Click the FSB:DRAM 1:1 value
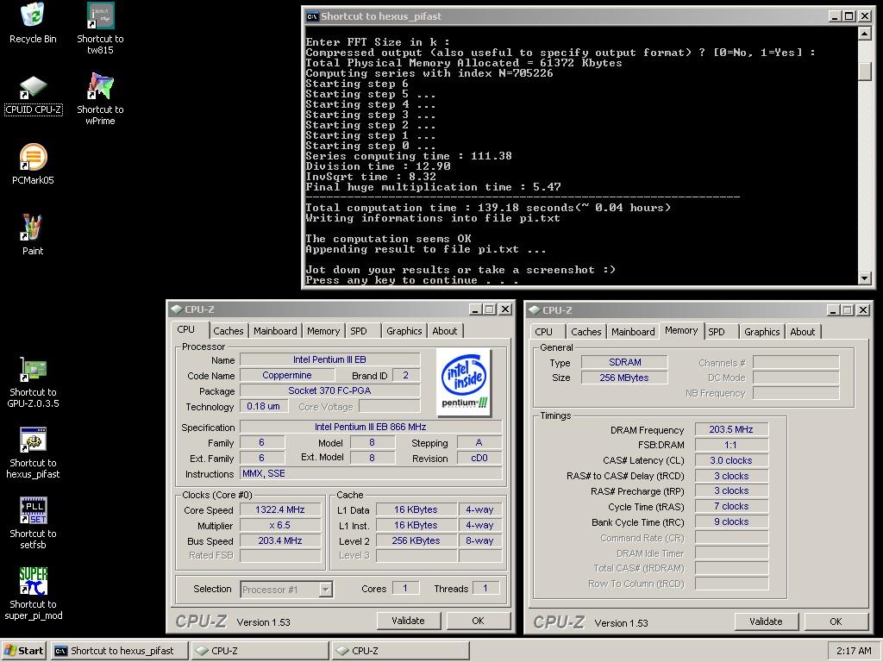The image size is (883, 662). tap(731, 445)
